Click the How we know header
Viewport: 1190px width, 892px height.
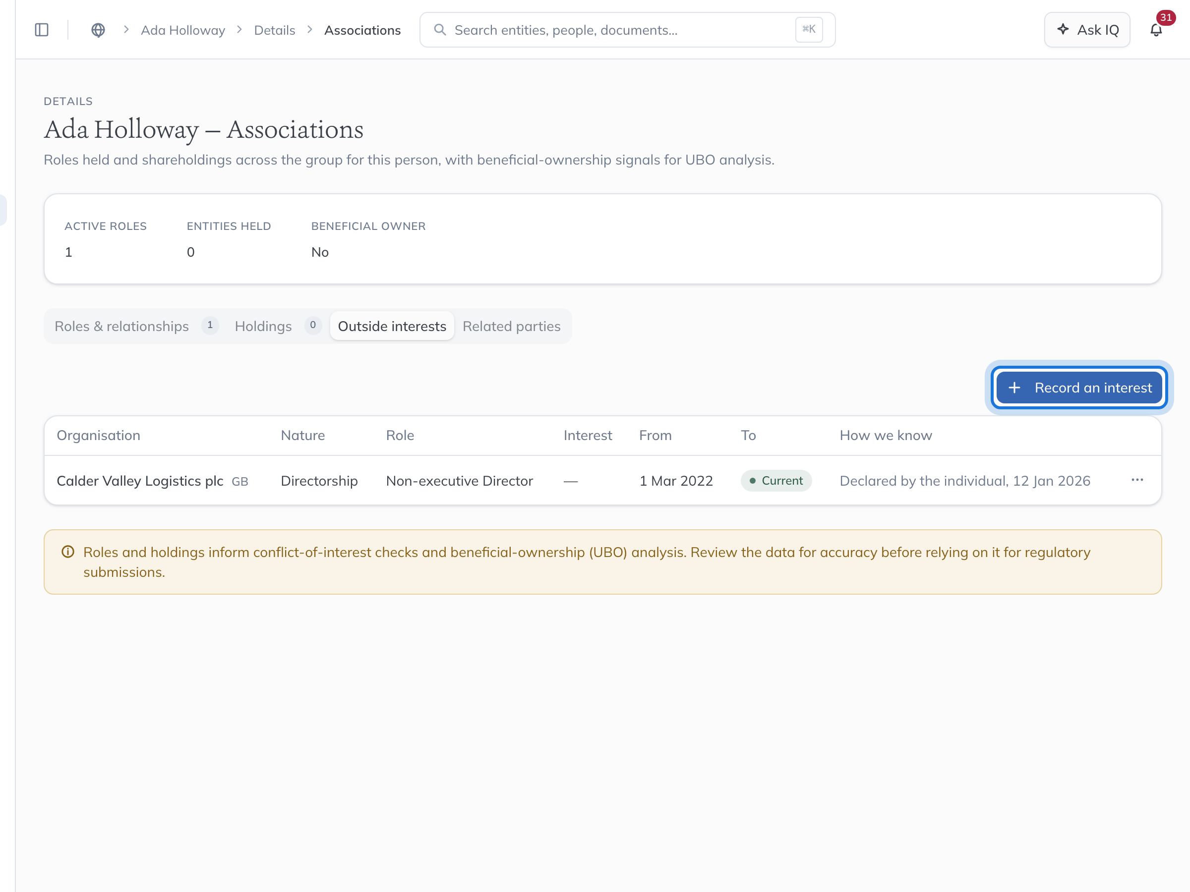[886, 436]
